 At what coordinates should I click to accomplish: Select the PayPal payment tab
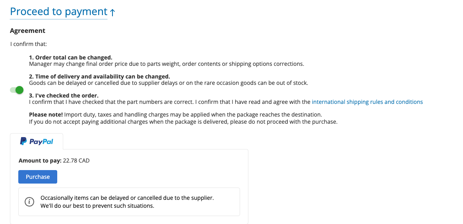[x=37, y=142]
